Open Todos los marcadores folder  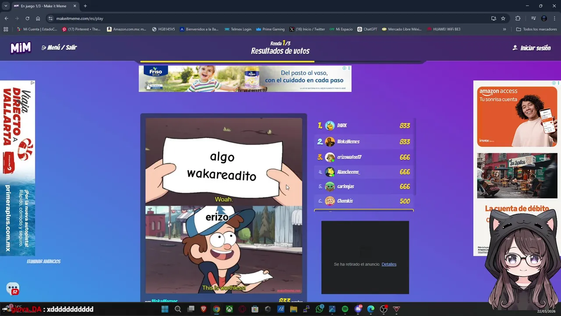click(536, 29)
